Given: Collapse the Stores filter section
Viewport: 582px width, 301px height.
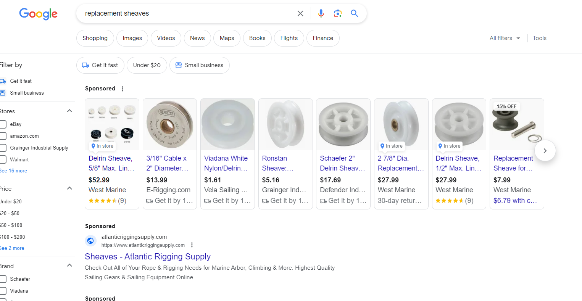Looking at the screenshot, I should (69, 111).
